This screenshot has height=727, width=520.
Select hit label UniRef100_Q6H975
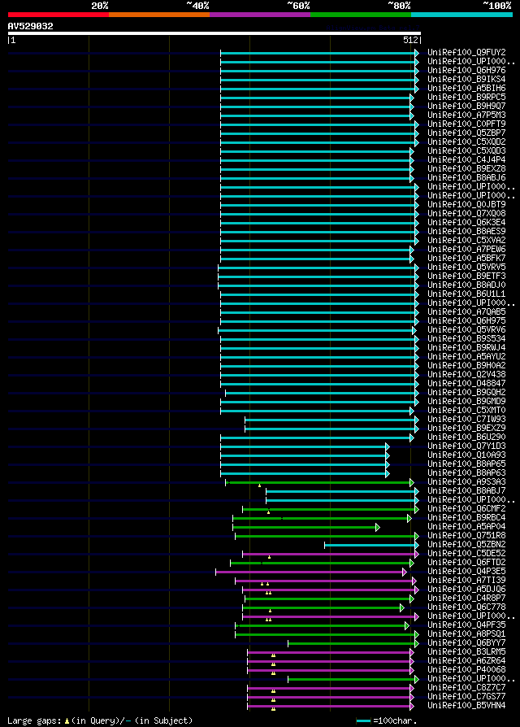point(466,321)
